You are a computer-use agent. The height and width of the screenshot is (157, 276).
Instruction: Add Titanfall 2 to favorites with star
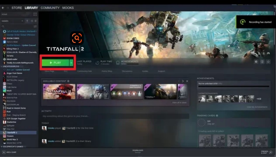pyautogui.click(x=268, y=62)
